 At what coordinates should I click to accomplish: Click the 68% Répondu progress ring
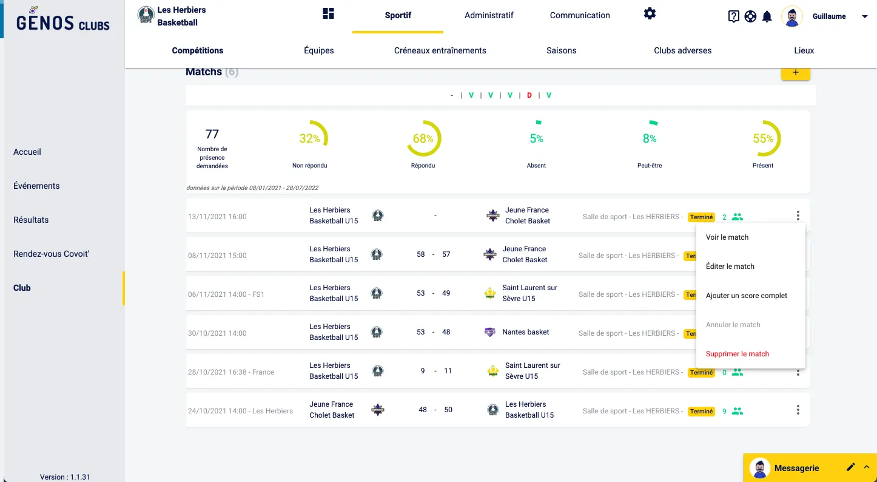click(x=423, y=138)
